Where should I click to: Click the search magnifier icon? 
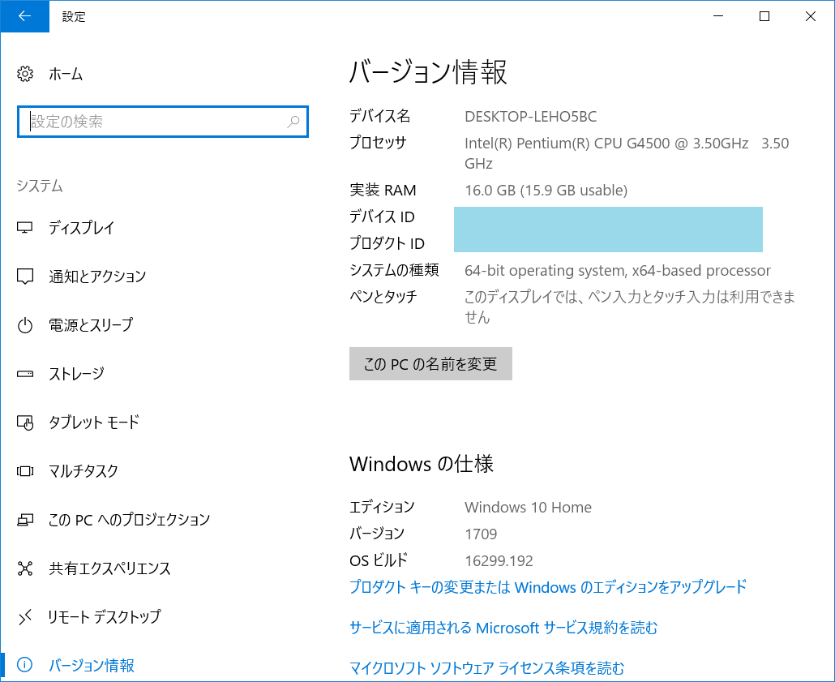tap(293, 122)
